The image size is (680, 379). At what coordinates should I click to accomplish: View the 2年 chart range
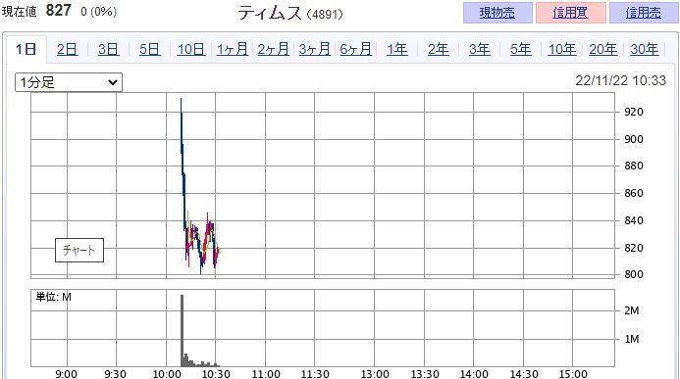coord(438,49)
